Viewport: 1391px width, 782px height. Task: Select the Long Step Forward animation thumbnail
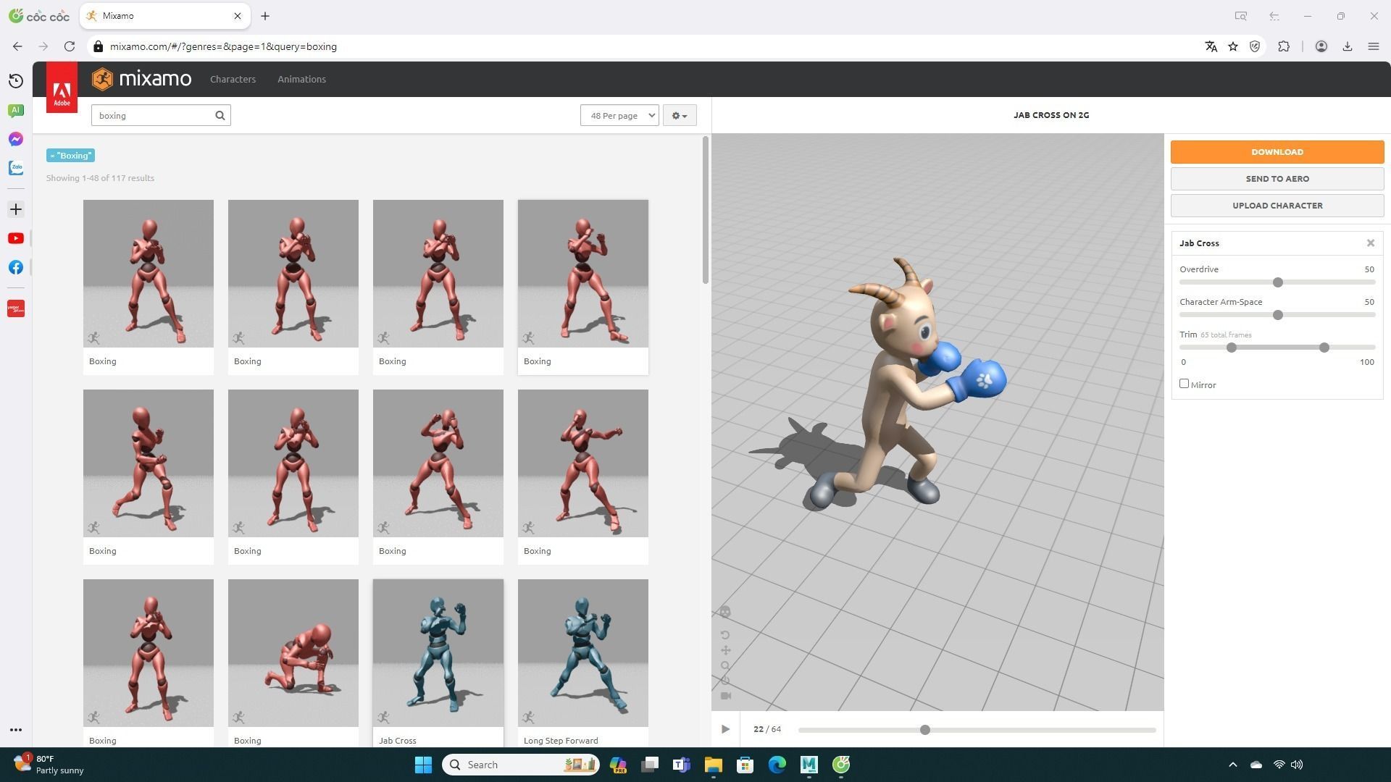[x=583, y=653]
